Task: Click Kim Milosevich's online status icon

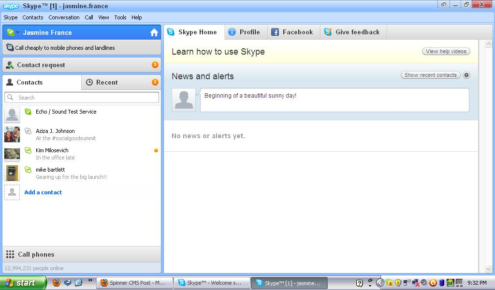Action: [28, 150]
